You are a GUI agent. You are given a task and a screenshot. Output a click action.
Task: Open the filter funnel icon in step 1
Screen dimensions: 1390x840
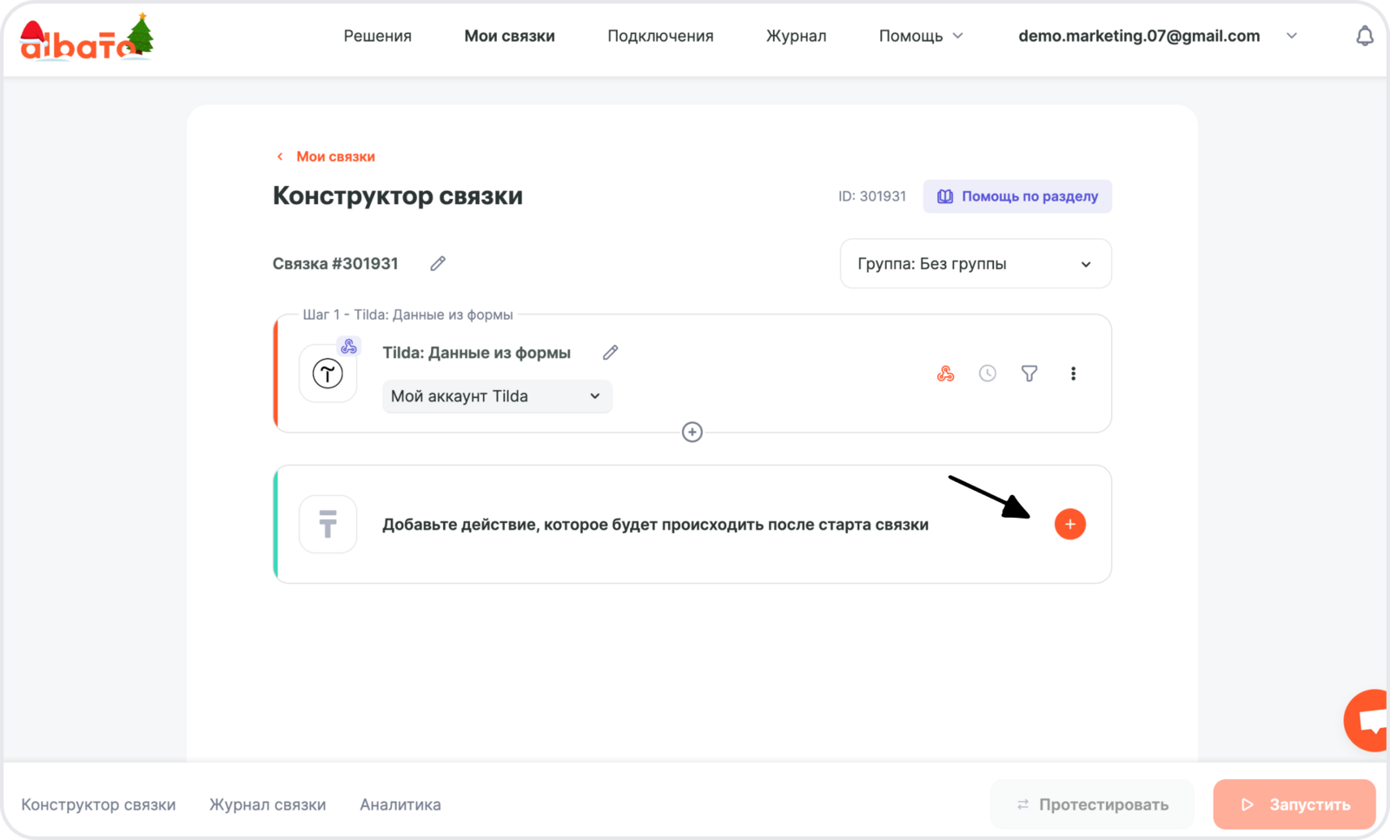[x=1029, y=374]
